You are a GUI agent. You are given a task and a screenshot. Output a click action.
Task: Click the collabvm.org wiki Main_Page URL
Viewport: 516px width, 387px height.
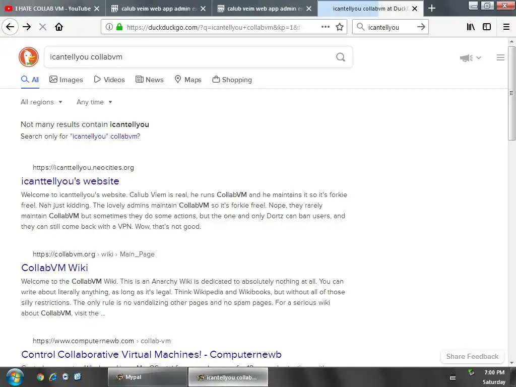[93, 254]
